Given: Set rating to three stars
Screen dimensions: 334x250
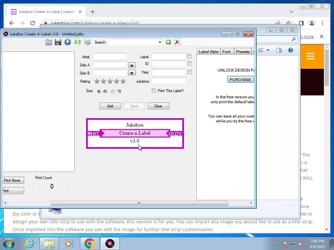Looking at the screenshot, I should pos(110,81).
